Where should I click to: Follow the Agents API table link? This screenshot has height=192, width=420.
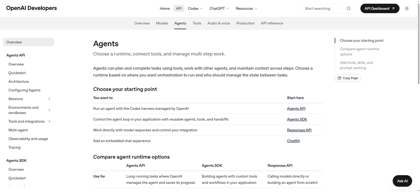pos(296,109)
